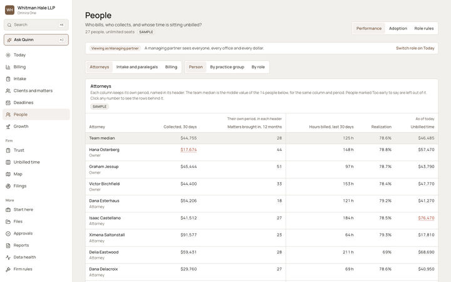Click Victor Birchfield's name
The image size is (451, 282).
pos(104,184)
